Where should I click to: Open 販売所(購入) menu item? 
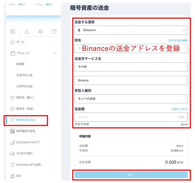[x=25, y=98]
